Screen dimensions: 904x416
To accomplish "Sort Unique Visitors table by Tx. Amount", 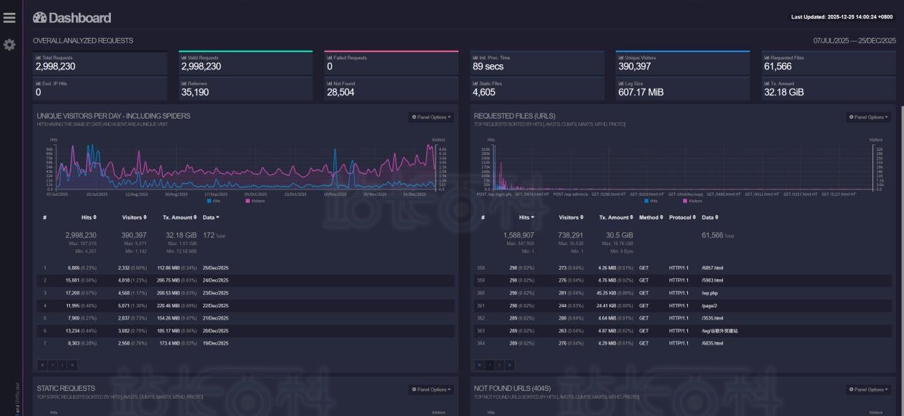I will point(180,217).
